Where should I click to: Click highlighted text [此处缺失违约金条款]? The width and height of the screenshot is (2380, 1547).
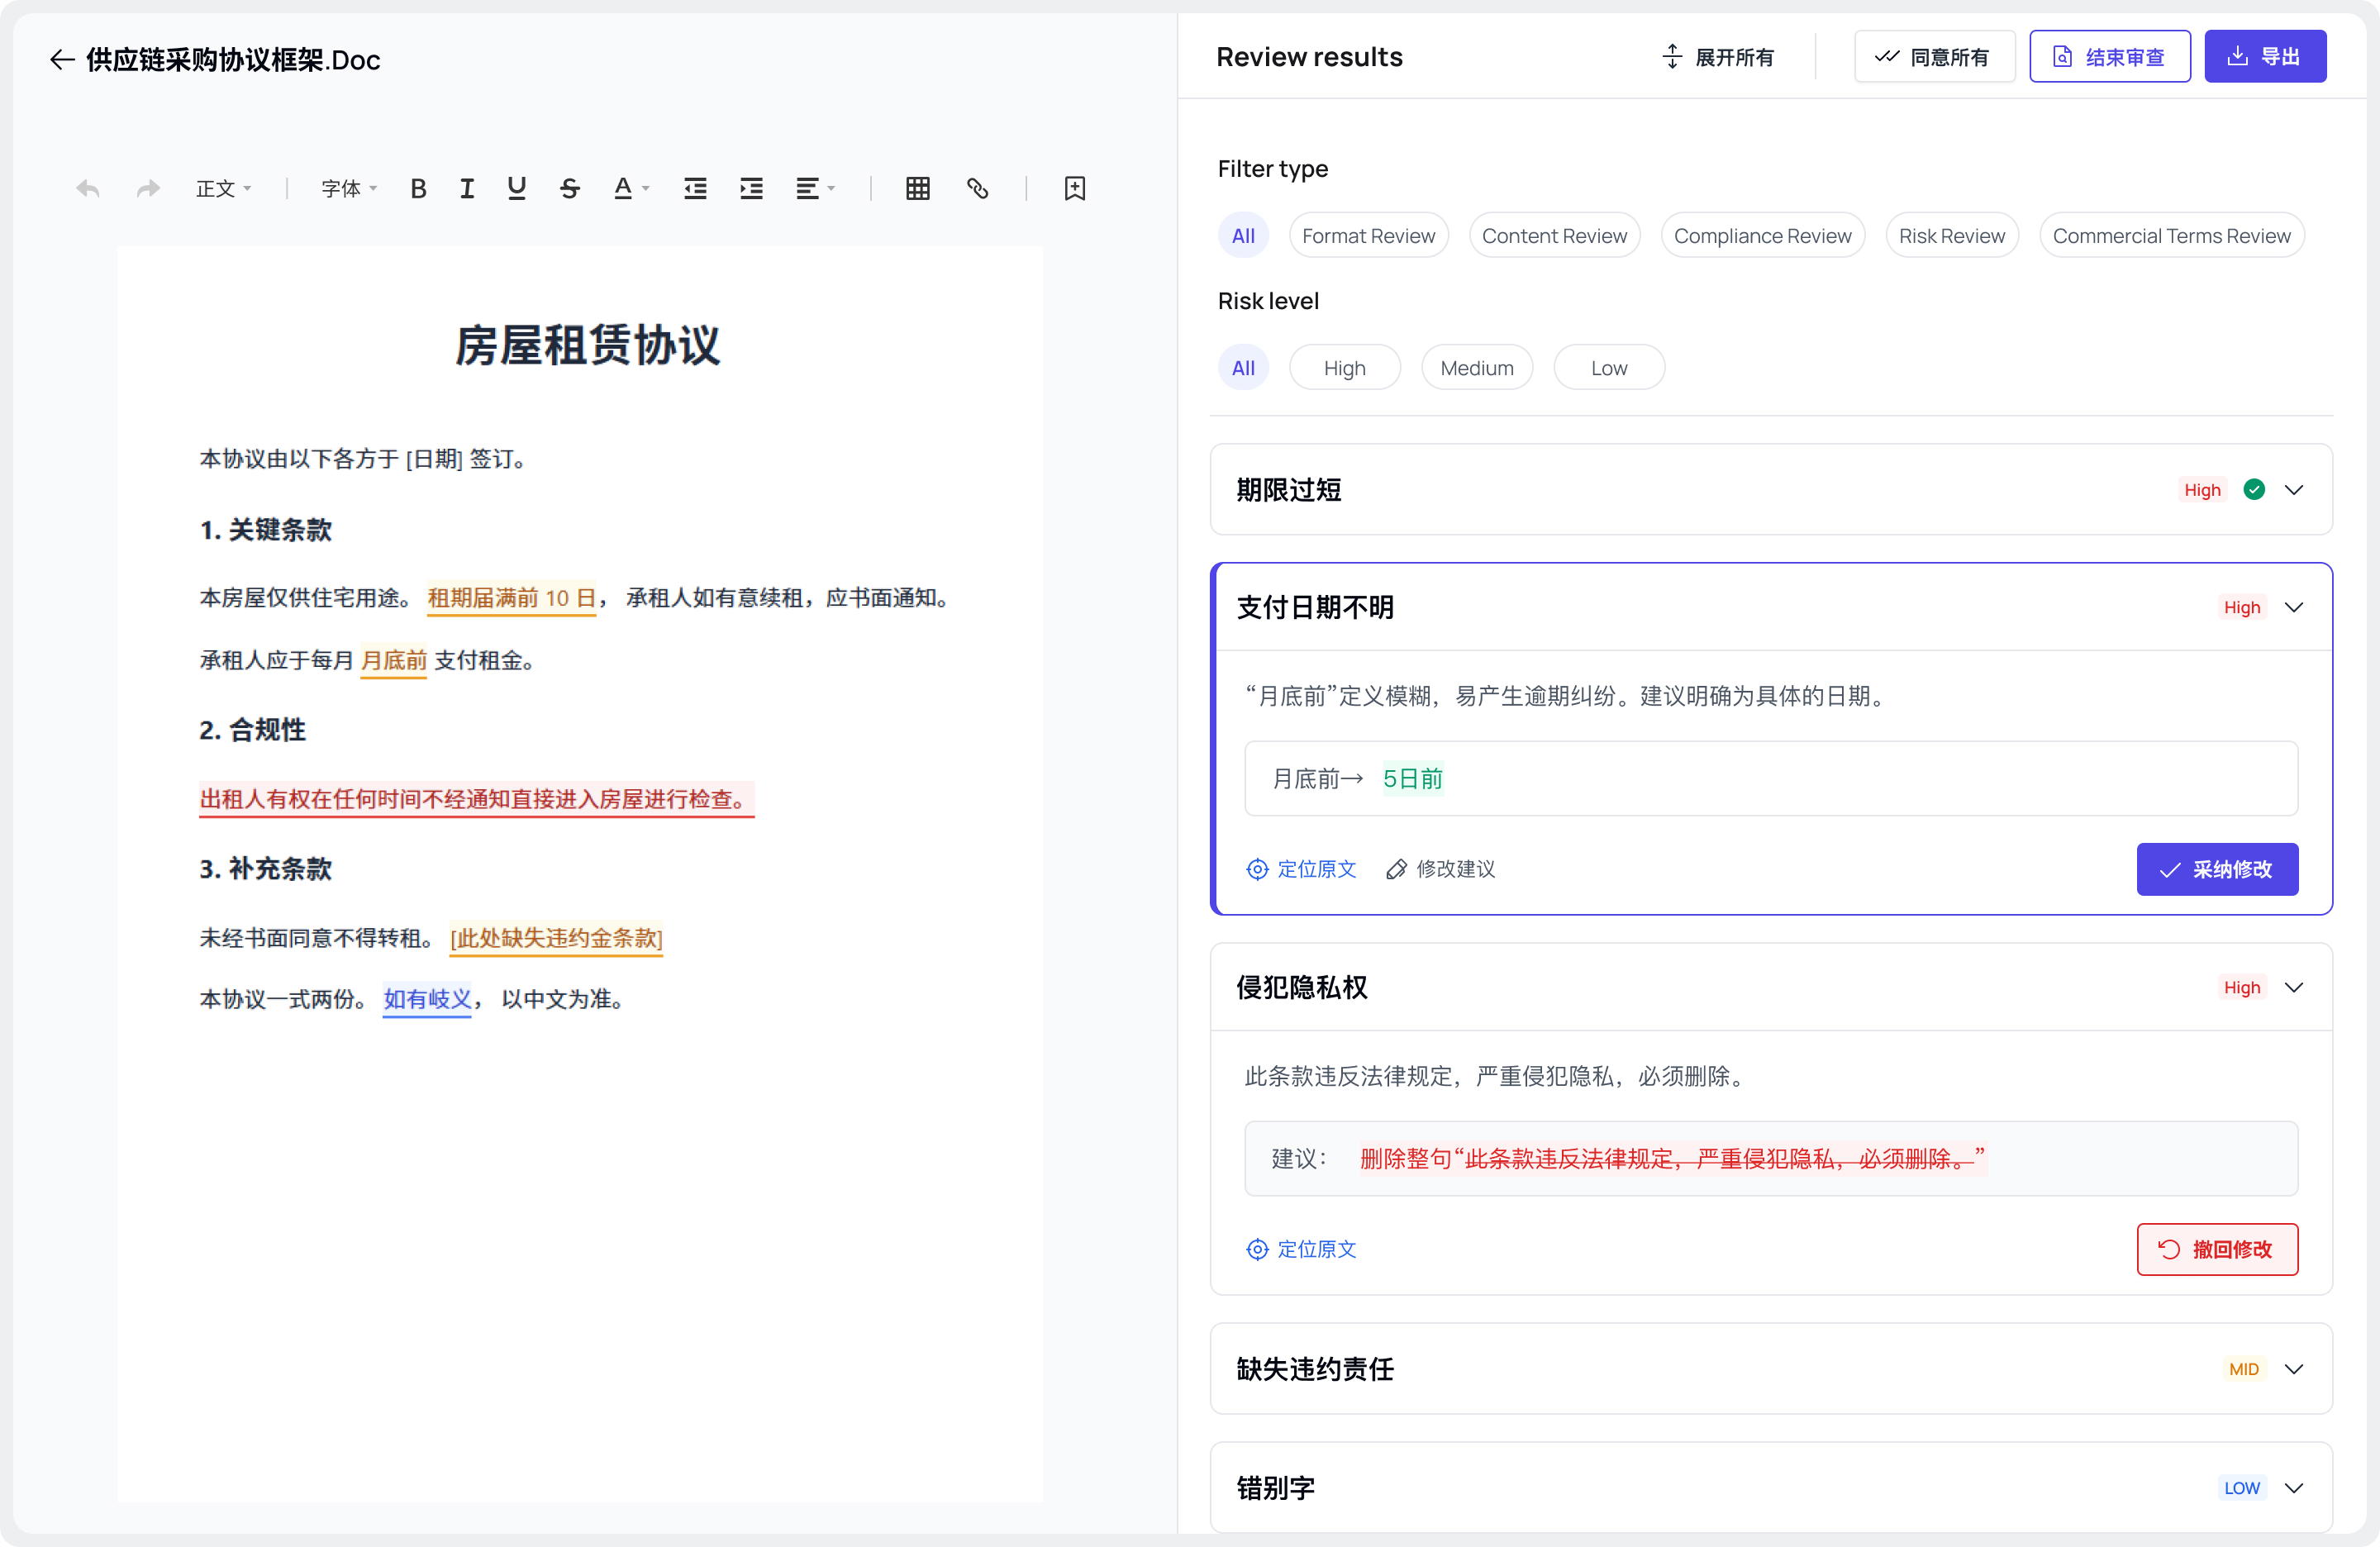[x=556, y=938]
